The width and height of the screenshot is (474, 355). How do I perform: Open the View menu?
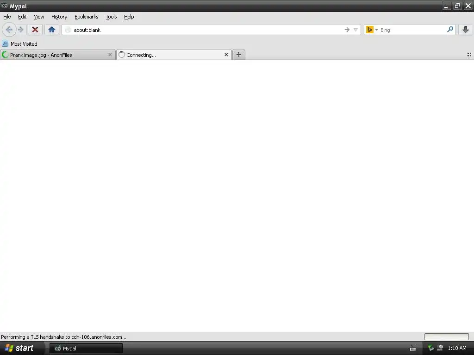pyautogui.click(x=39, y=17)
